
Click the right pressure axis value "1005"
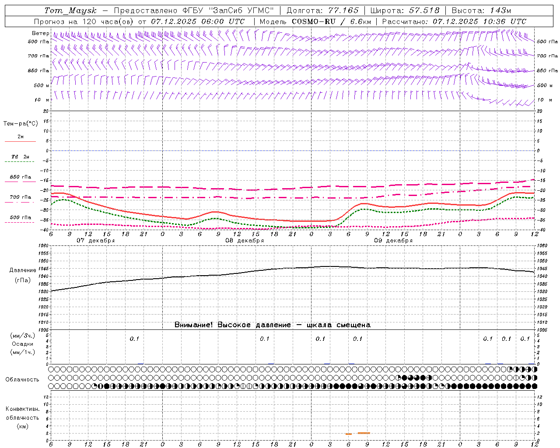(542, 330)
